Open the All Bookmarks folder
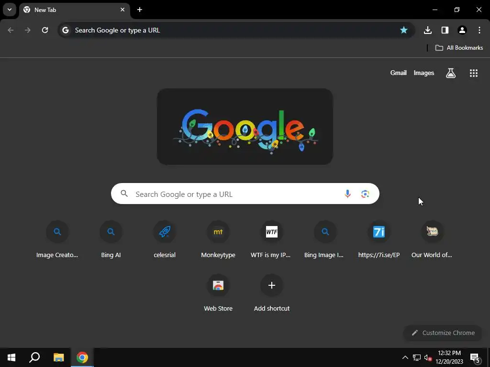This screenshot has height=367, width=490. pos(459,48)
